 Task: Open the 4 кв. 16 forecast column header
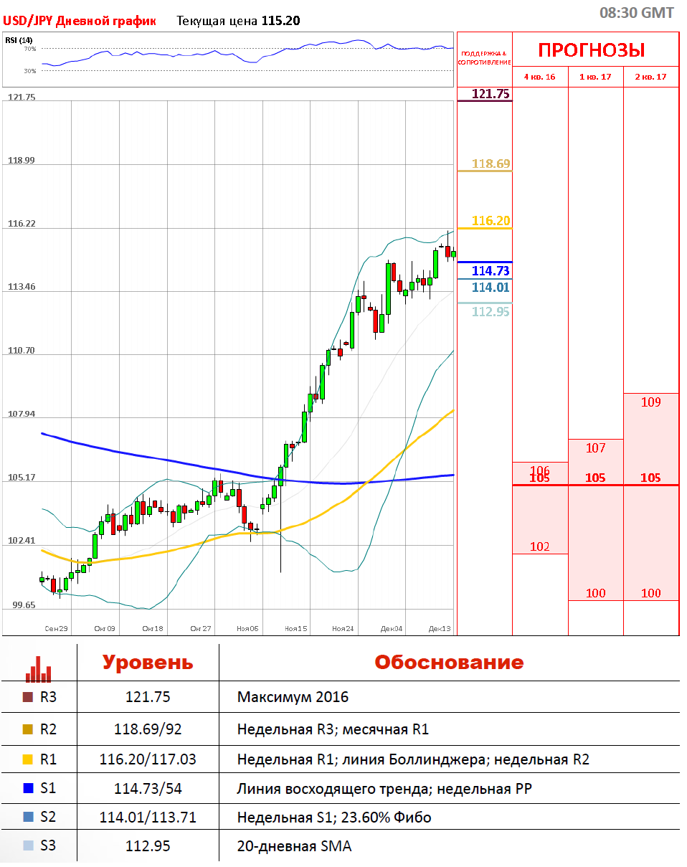tap(539, 77)
